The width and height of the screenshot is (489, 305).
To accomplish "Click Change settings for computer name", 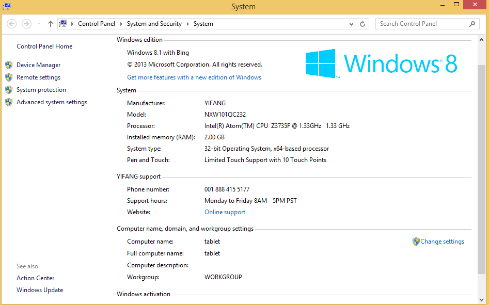I will 442,242.
